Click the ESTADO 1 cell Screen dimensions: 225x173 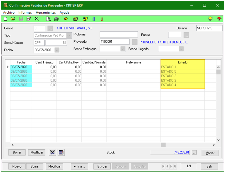tap(182, 67)
